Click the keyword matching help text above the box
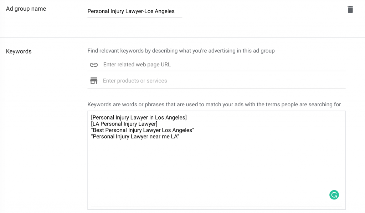This screenshot has height=213, width=365. coord(214,105)
